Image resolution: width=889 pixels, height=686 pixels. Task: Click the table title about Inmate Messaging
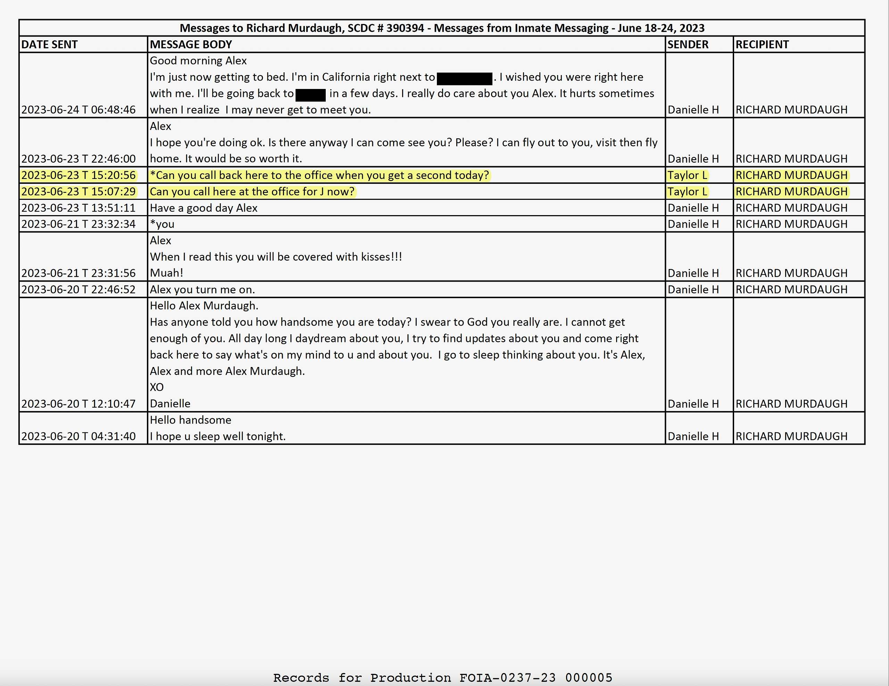pos(442,28)
